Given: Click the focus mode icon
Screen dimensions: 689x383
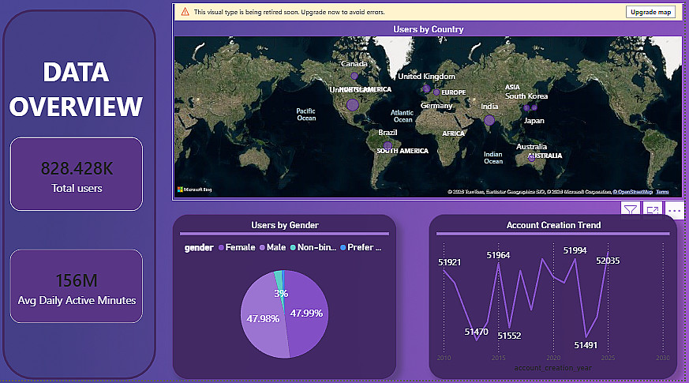Looking at the screenshot, I should click(x=653, y=211).
